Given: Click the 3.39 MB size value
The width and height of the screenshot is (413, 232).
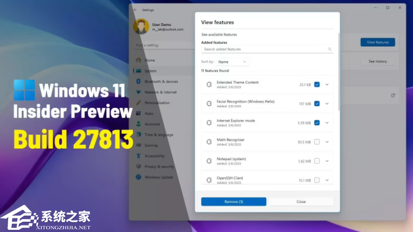Looking at the screenshot, I should (x=304, y=123).
